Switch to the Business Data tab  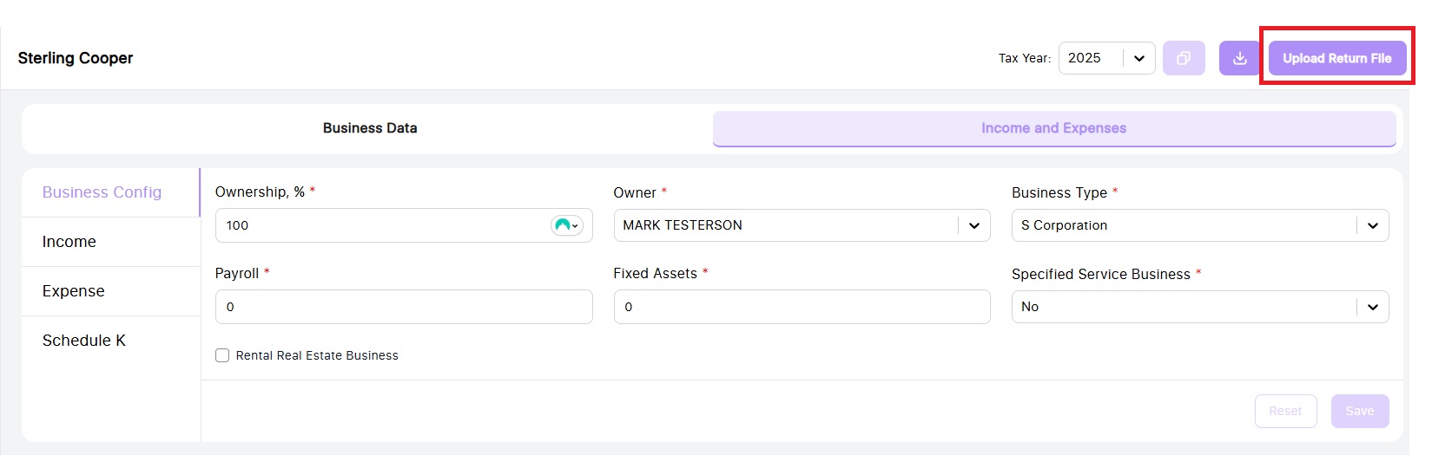[x=370, y=128]
